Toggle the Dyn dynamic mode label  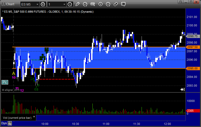tap(4, 123)
